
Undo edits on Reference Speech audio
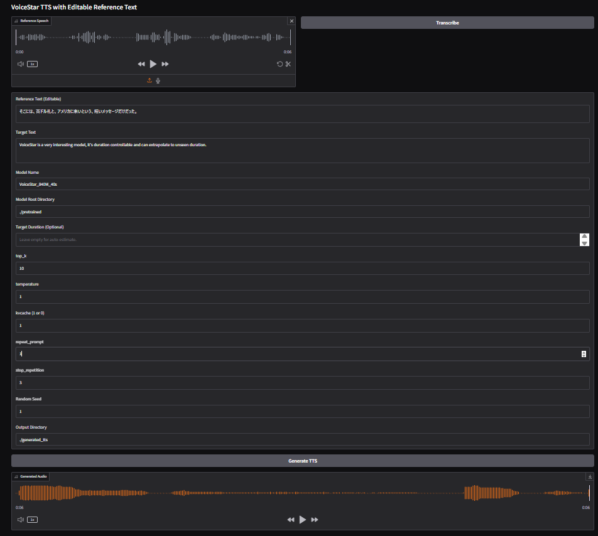pos(280,64)
